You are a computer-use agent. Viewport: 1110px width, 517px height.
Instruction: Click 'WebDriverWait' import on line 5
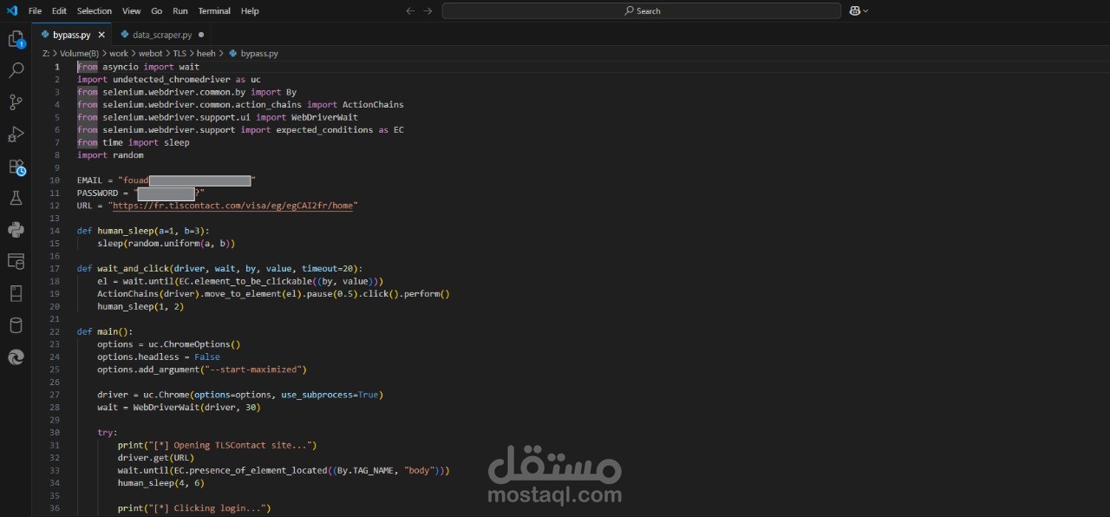click(324, 117)
